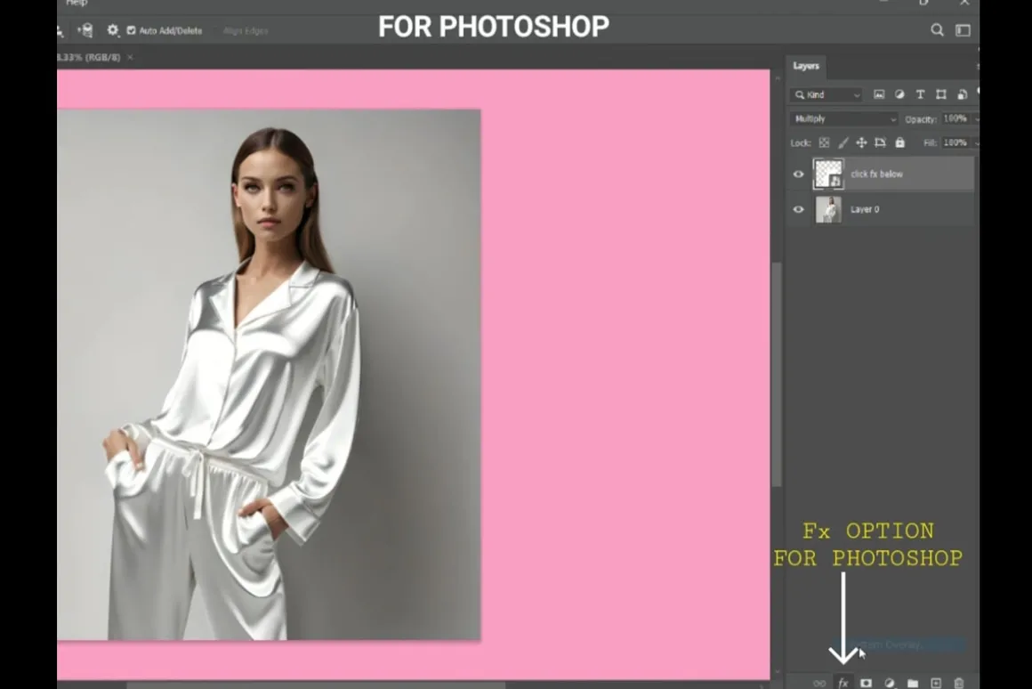Click the Fill 100% field
Viewport: 1032px width, 689px height.
955,142
